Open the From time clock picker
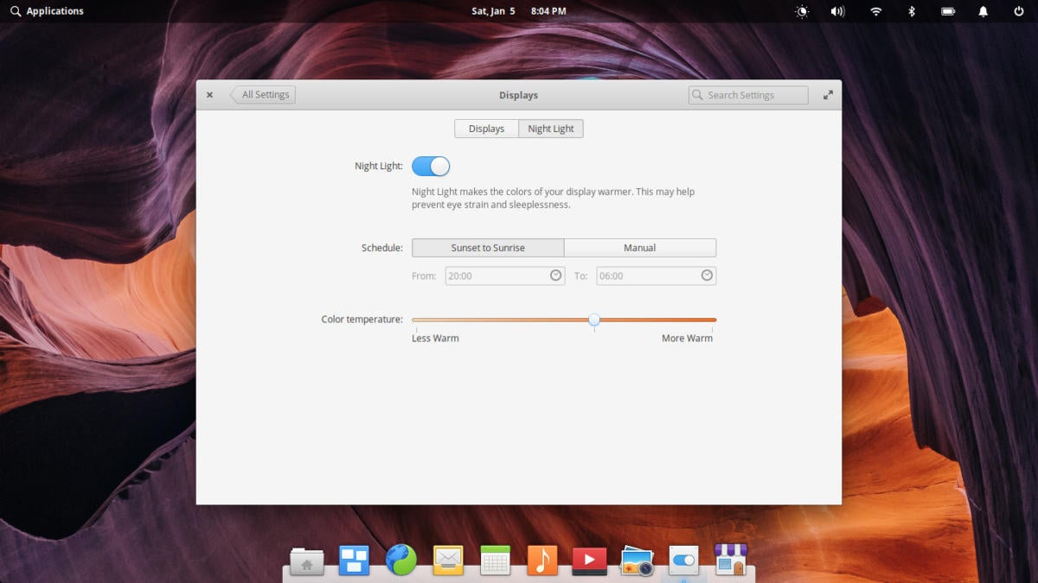This screenshot has height=583, width=1038. [x=555, y=276]
